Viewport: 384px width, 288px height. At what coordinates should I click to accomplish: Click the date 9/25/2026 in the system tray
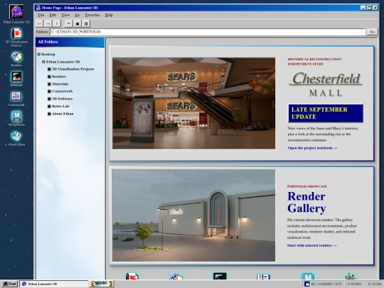[354, 284]
